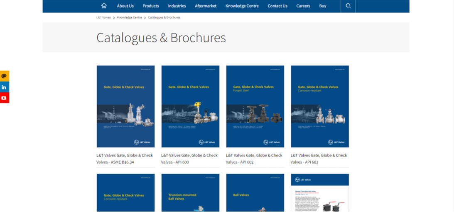
Task: Open the LinkedIn icon on sidebar
Action: point(4,87)
